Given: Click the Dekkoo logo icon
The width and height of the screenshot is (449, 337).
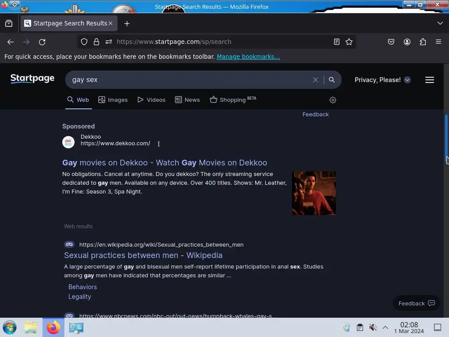Looking at the screenshot, I should (68, 142).
